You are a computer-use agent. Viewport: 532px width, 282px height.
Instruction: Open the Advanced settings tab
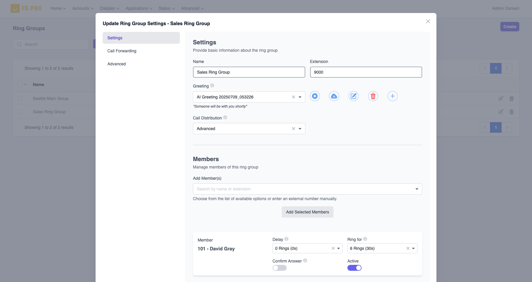pyautogui.click(x=117, y=64)
